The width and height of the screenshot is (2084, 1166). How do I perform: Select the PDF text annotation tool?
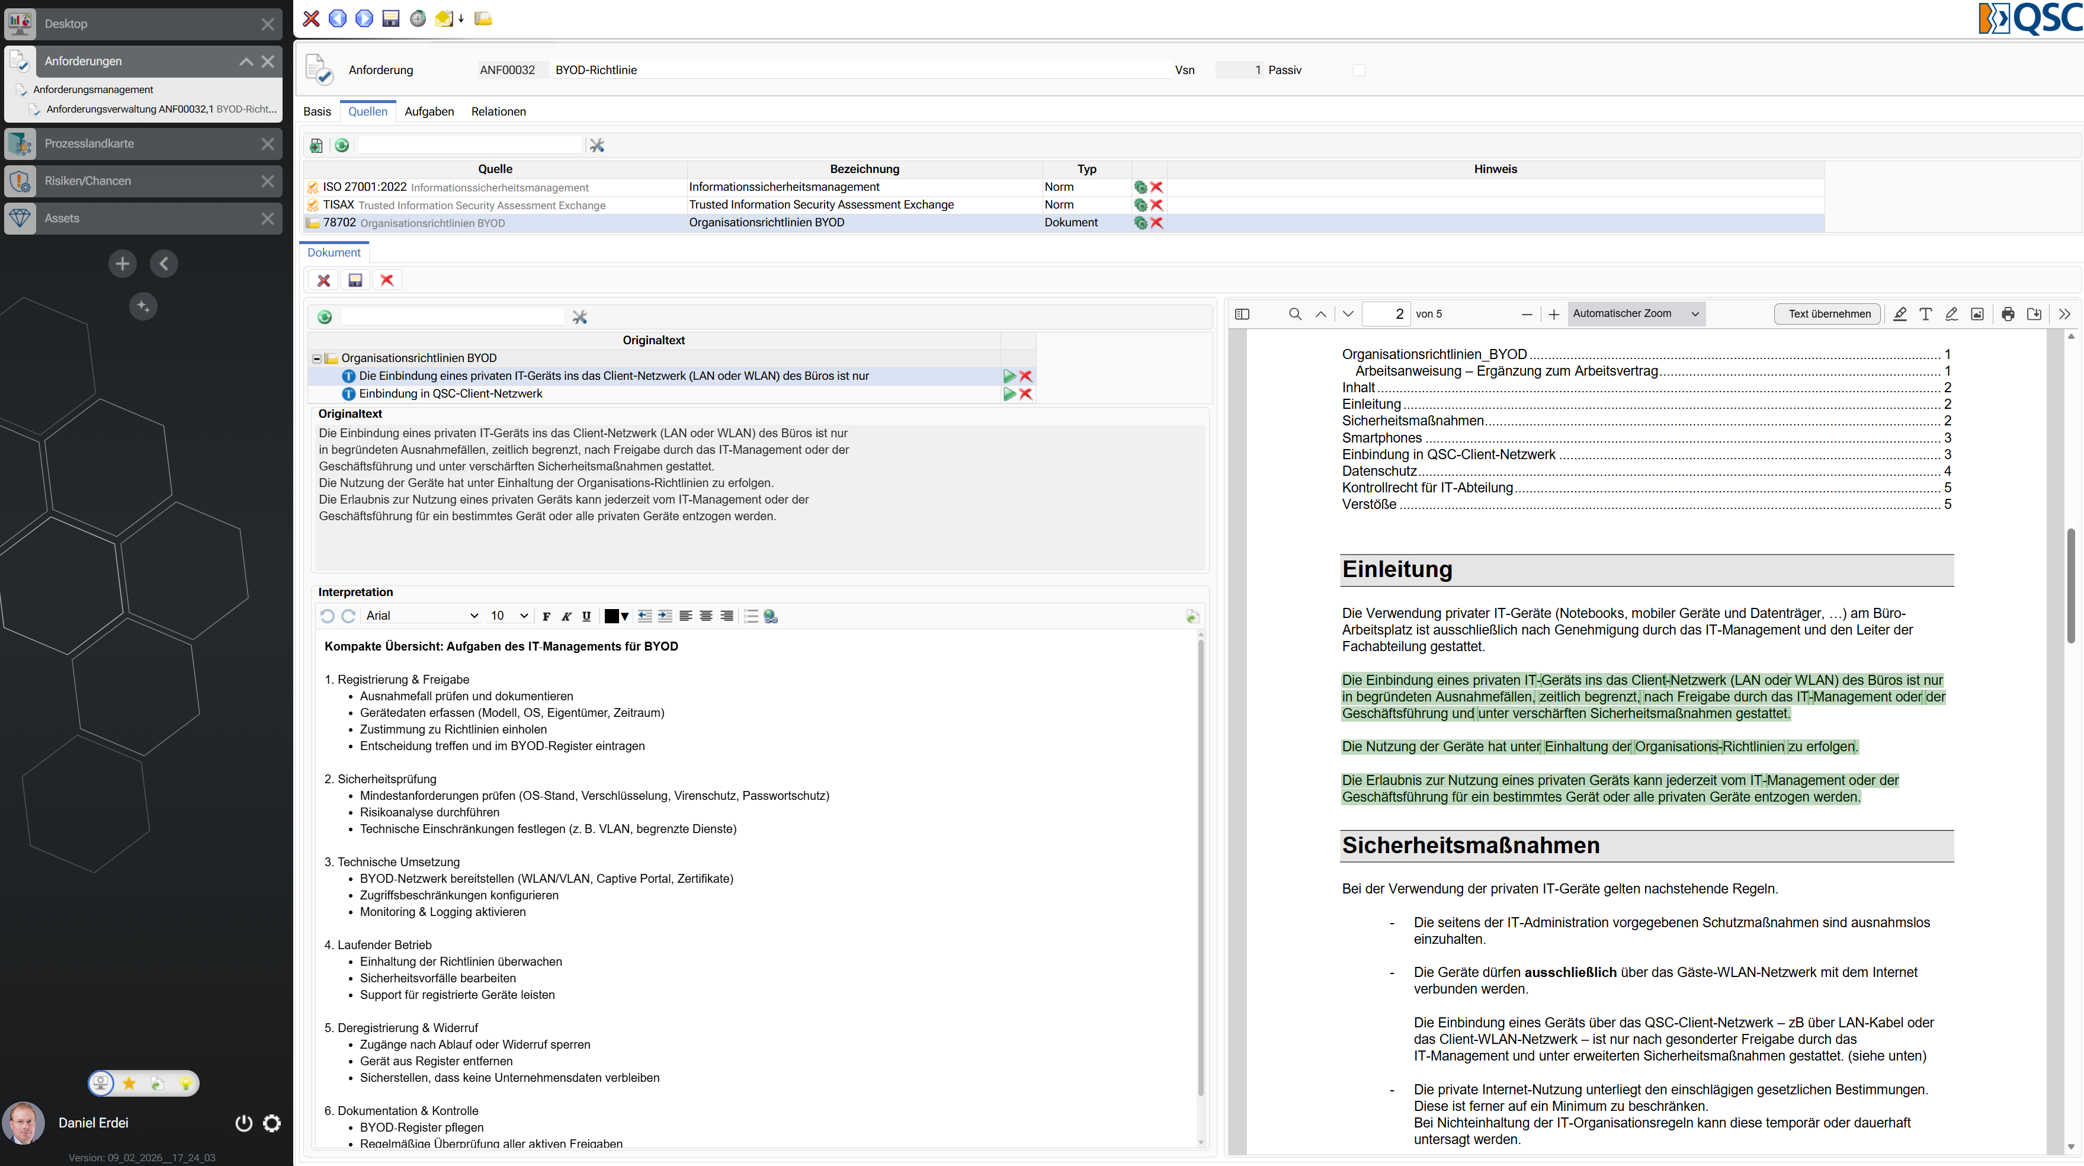[1925, 314]
